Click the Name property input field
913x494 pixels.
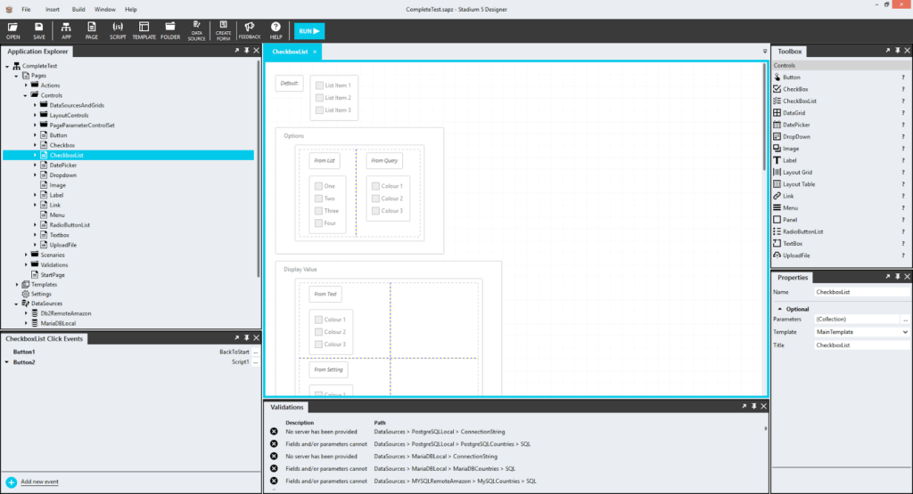point(861,292)
